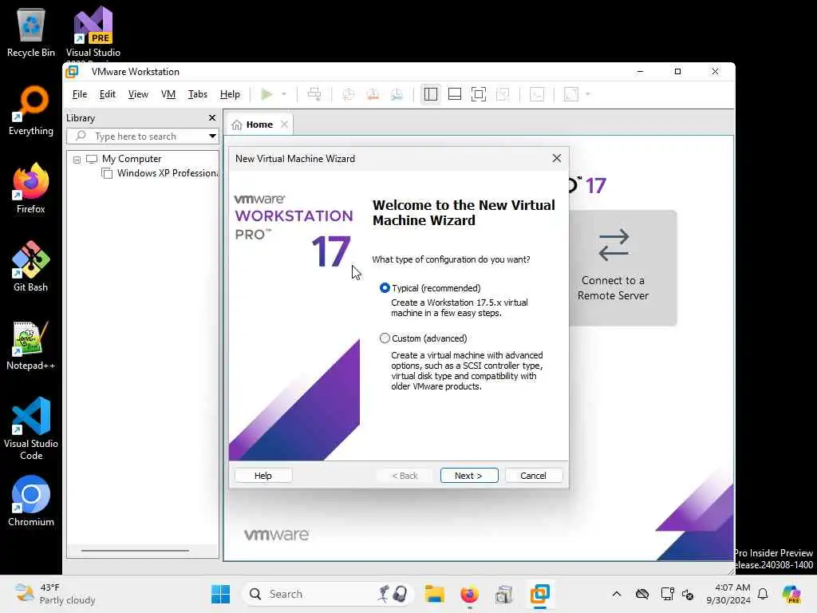Viewport: 817px width, 613px height.
Task: Open Help in the wizard dialog
Action: [x=263, y=476]
